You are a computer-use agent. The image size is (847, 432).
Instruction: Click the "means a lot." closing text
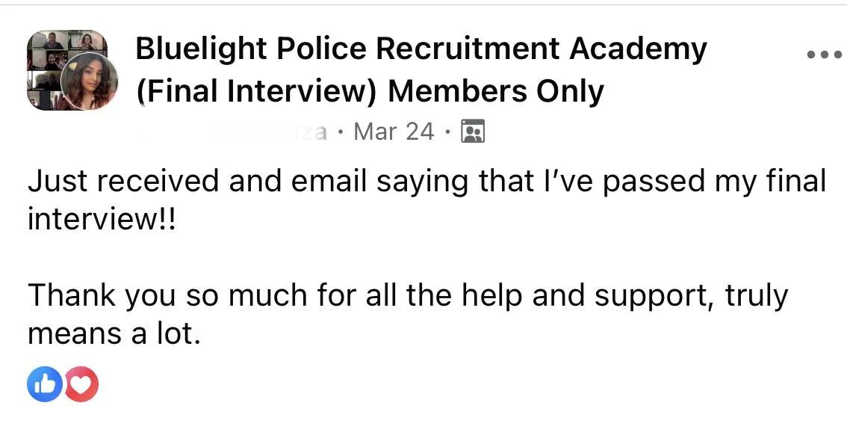pyautogui.click(x=114, y=333)
